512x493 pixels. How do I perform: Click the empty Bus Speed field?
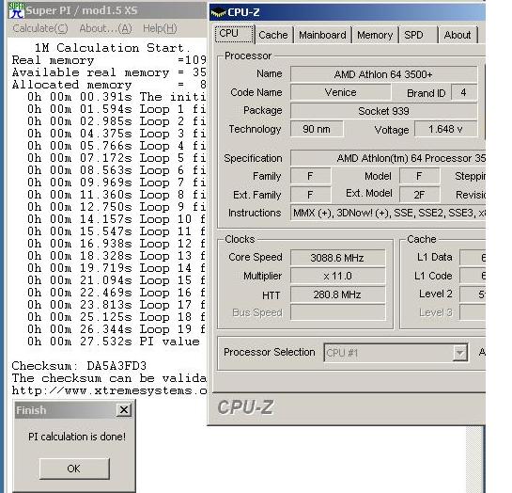click(x=337, y=313)
